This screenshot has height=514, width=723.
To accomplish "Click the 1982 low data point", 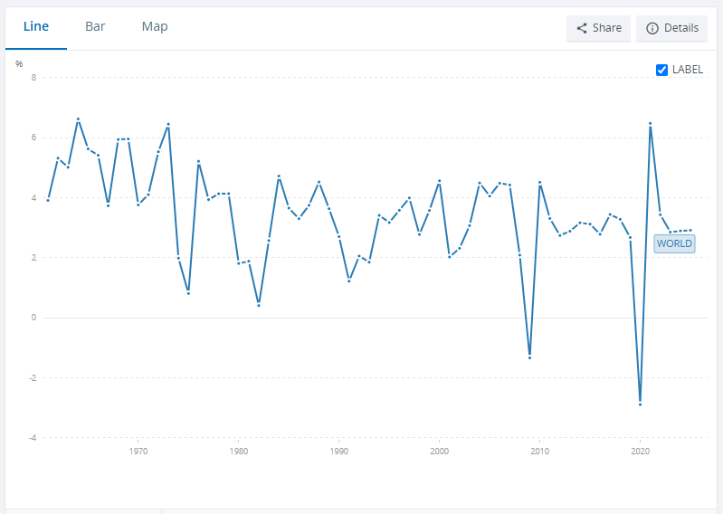I will point(259,305).
